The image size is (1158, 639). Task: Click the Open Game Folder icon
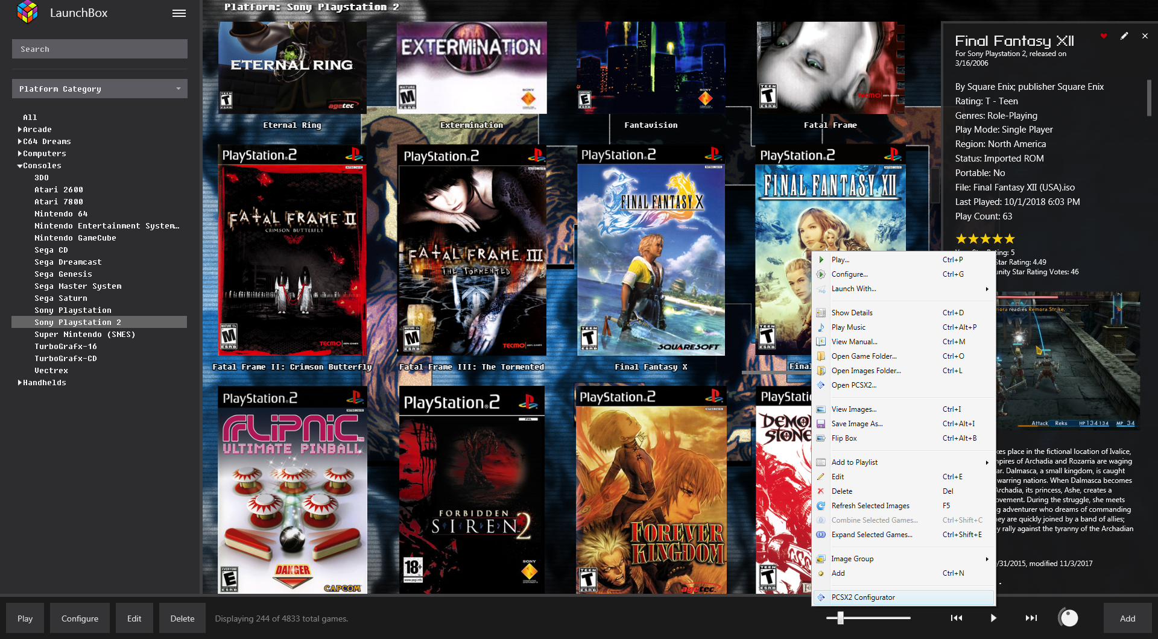click(821, 356)
